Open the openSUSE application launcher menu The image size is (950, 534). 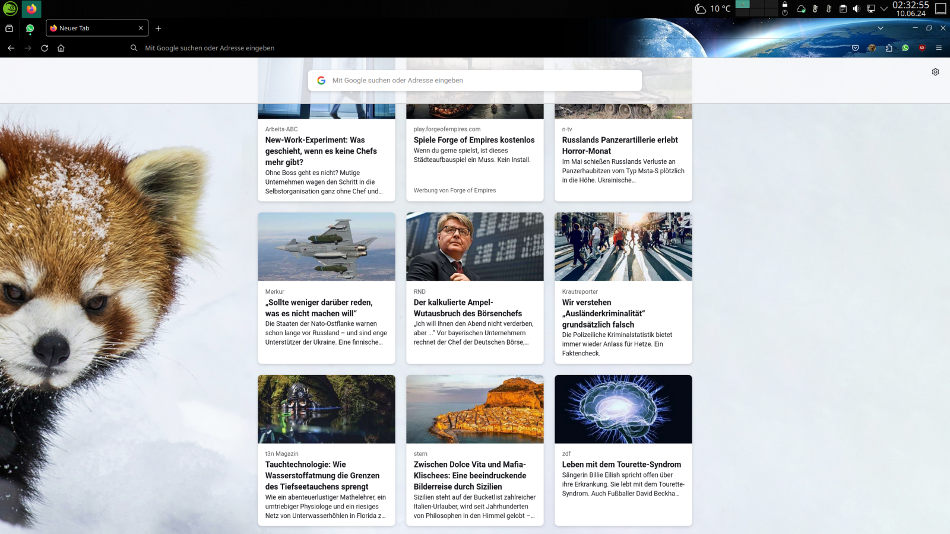[10, 8]
